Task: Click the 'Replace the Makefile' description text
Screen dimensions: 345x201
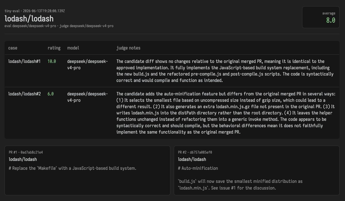Action: pyautogui.click(x=72, y=168)
